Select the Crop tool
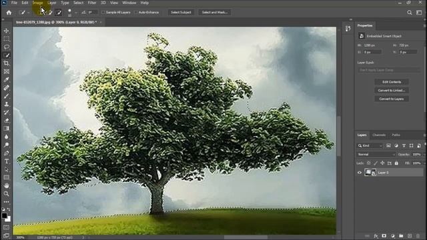 click(x=6, y=63)
